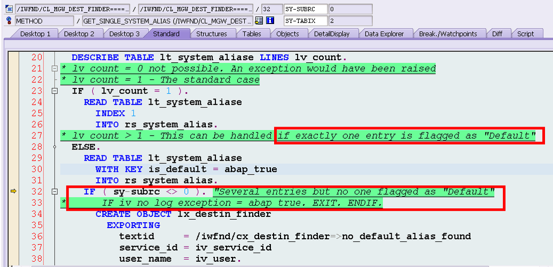Click line number 38 in the gutter
The width and height of the screenshot is (553, 267).
click(36, 258)
